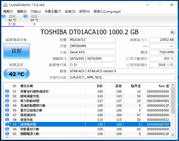This screenshot has height=141, width=179.
Task: Click the standard field ATA8-ACS version 4
Action: (122, 71)
